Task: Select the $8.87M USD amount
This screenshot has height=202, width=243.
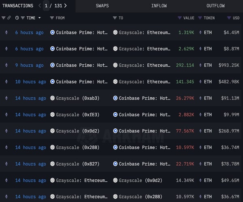Action: (231, 49)
